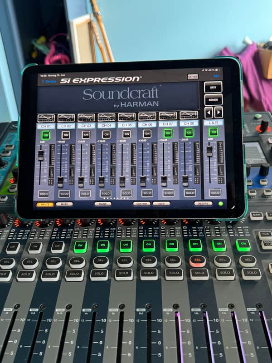Turn off the CH 08 ON switch
Viewport: 272px width, 363px height.
tap(189, 132)
